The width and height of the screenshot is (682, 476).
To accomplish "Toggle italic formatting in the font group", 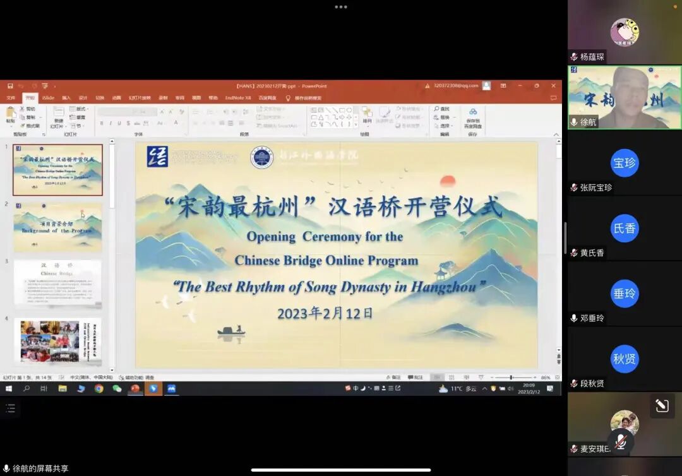I will (111, 124).
